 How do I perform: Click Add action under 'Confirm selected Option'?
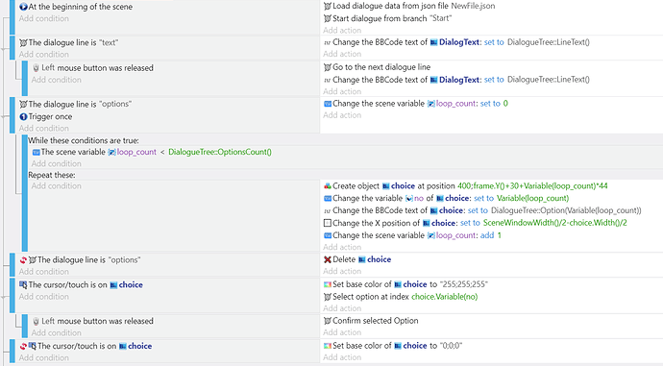342,332
